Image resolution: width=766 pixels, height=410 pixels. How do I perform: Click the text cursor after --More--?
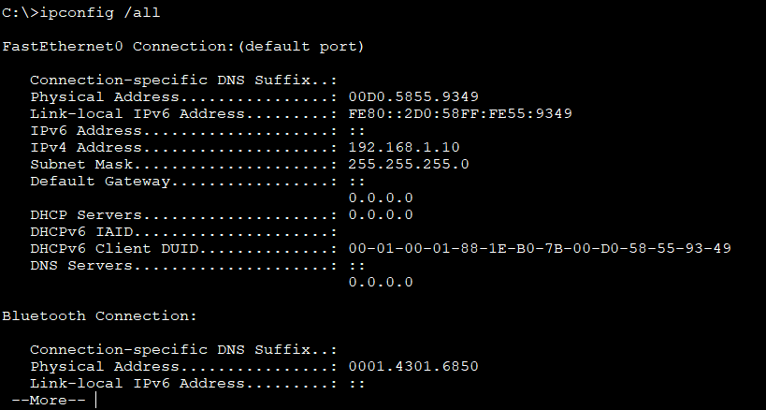pos(95,401)
